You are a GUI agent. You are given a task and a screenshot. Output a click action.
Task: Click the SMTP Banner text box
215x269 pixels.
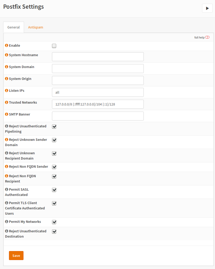click(98, 116)
